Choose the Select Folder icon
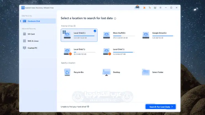The width and height of the screenshot is (205, 115). tap(146, 72)
